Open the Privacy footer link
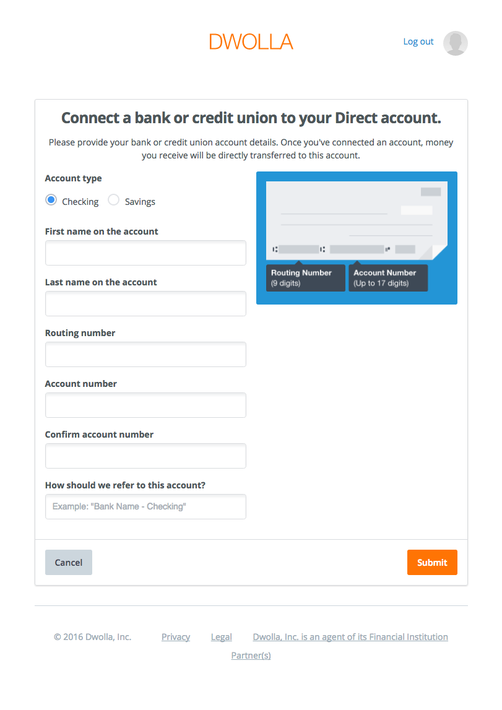 [176, 637]
